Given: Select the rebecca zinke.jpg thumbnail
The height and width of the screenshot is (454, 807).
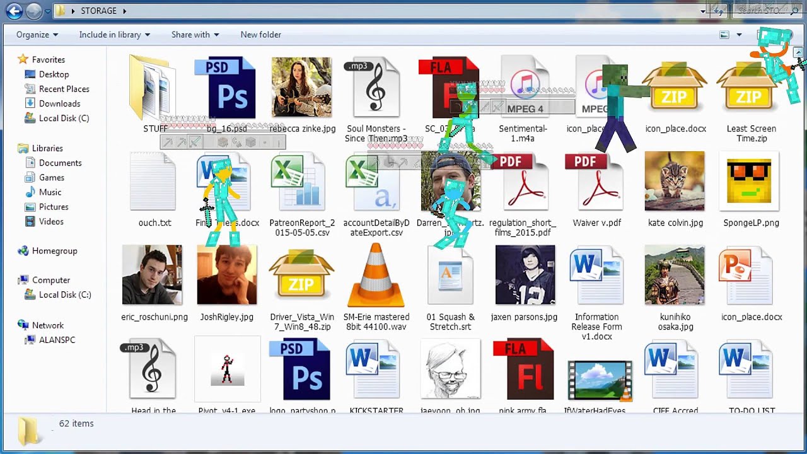Looking at the screenshot, I should coord(301,87).
